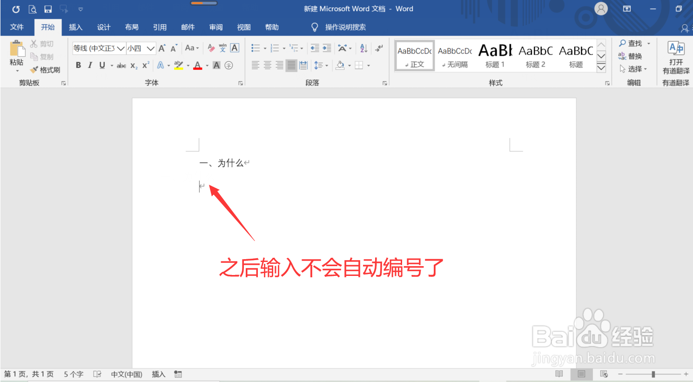Apply the 标题 1 heading style
The width and height of the screenshot is (693, 382).
point(495,56)
